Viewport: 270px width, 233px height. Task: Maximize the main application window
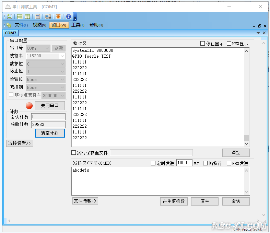[245, 7]
